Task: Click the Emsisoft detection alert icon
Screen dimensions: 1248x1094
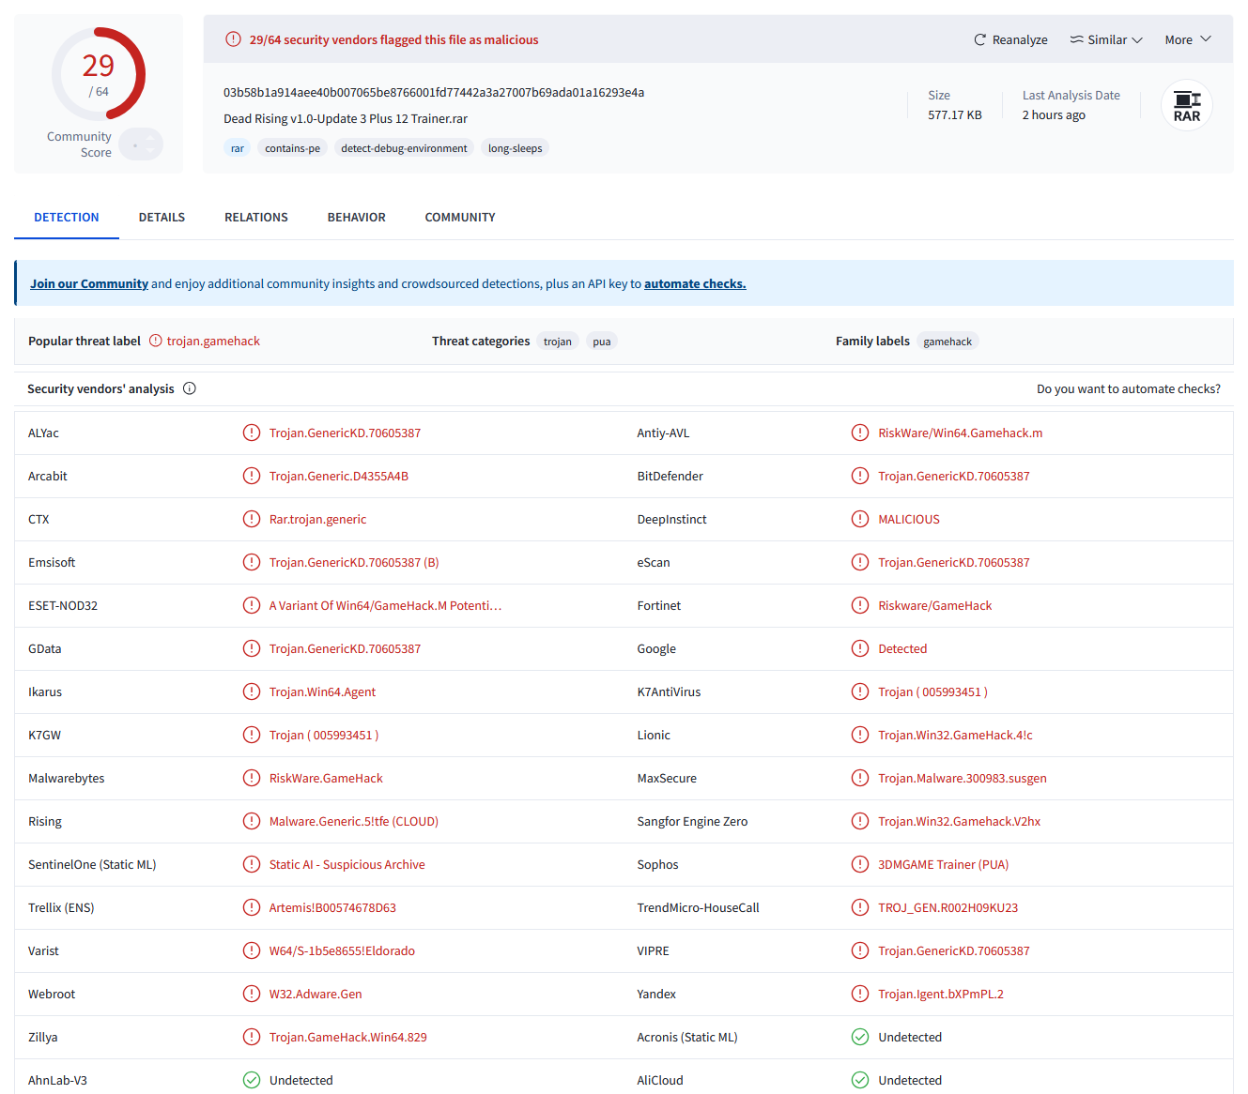Action: (252, 562)
